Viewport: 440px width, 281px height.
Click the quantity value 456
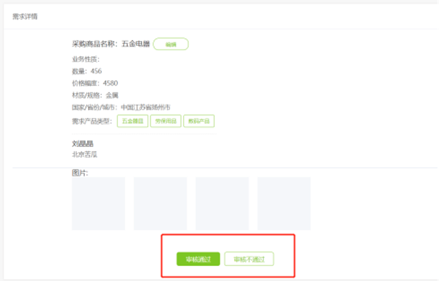[x=96, y=71]
